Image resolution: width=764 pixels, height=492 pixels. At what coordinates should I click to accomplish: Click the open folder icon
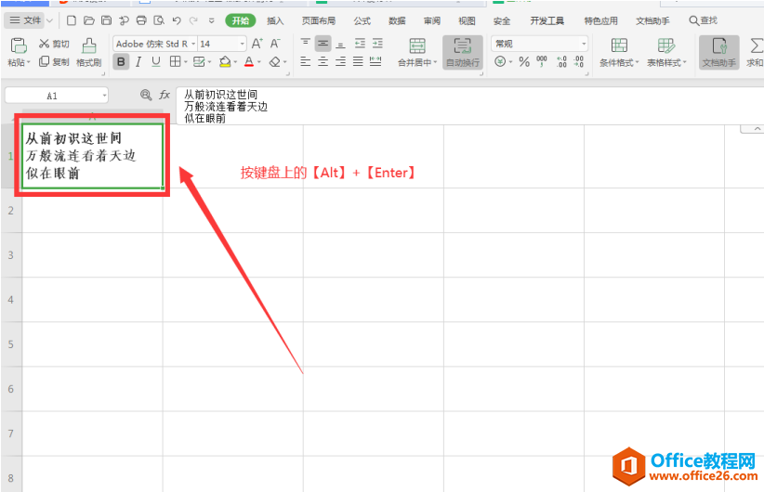pos(88,20)
